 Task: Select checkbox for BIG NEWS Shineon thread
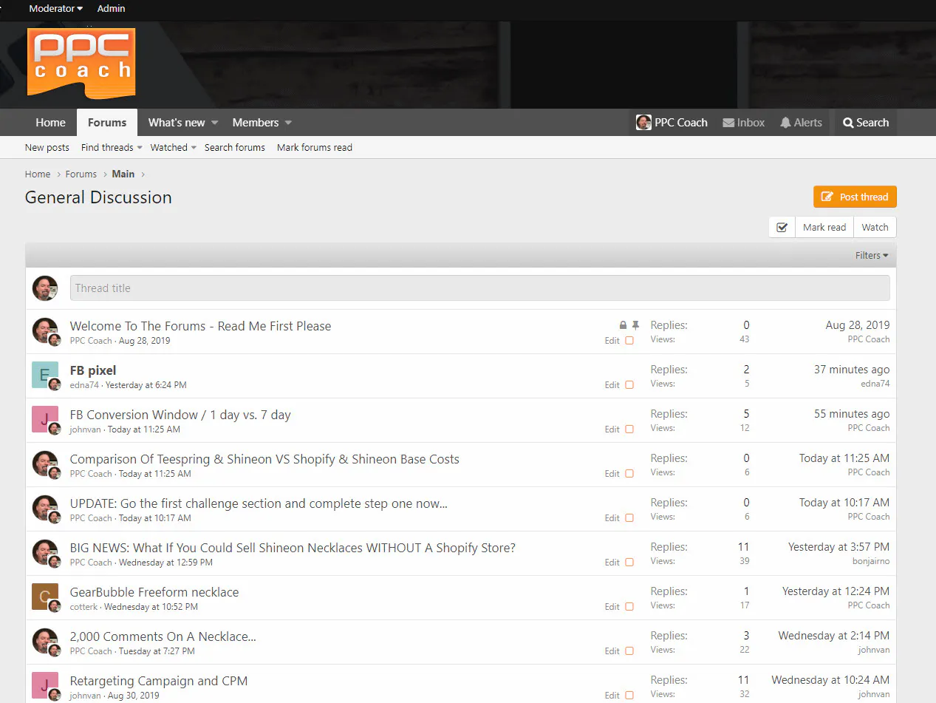point(629,563)
